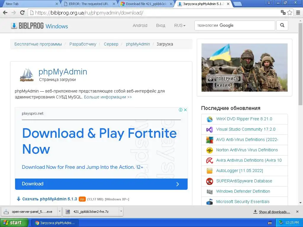This screenshot has width=303, height=227.
Task: Click the Google search input field
Action: (235, 25)
